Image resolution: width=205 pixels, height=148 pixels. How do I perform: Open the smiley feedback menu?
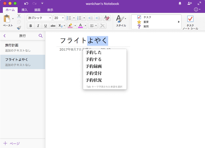tap(197, 10)
